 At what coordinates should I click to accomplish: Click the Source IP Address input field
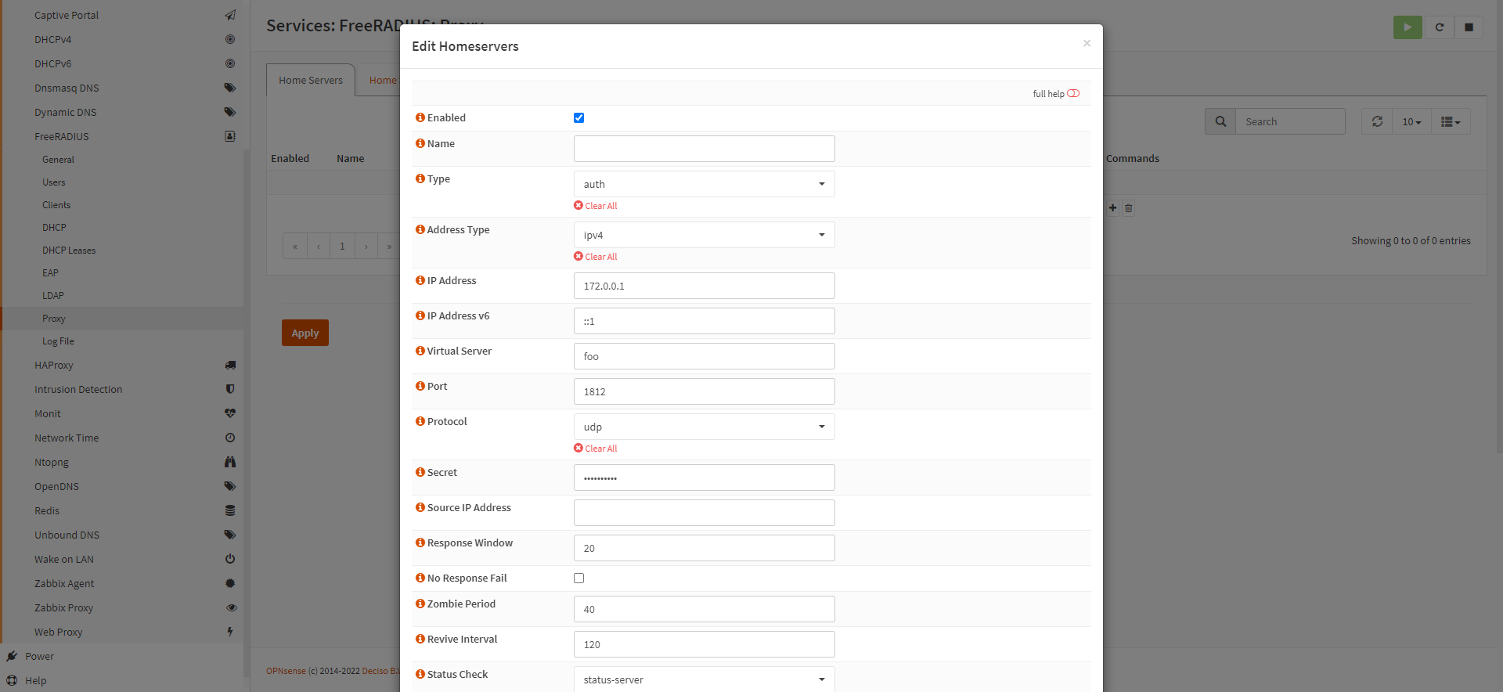pyautogui.click(x=704, y=513)
